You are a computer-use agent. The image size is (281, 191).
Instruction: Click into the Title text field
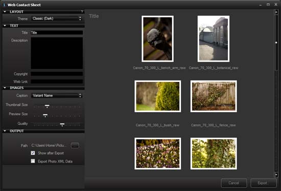click(x=57, y=33)
